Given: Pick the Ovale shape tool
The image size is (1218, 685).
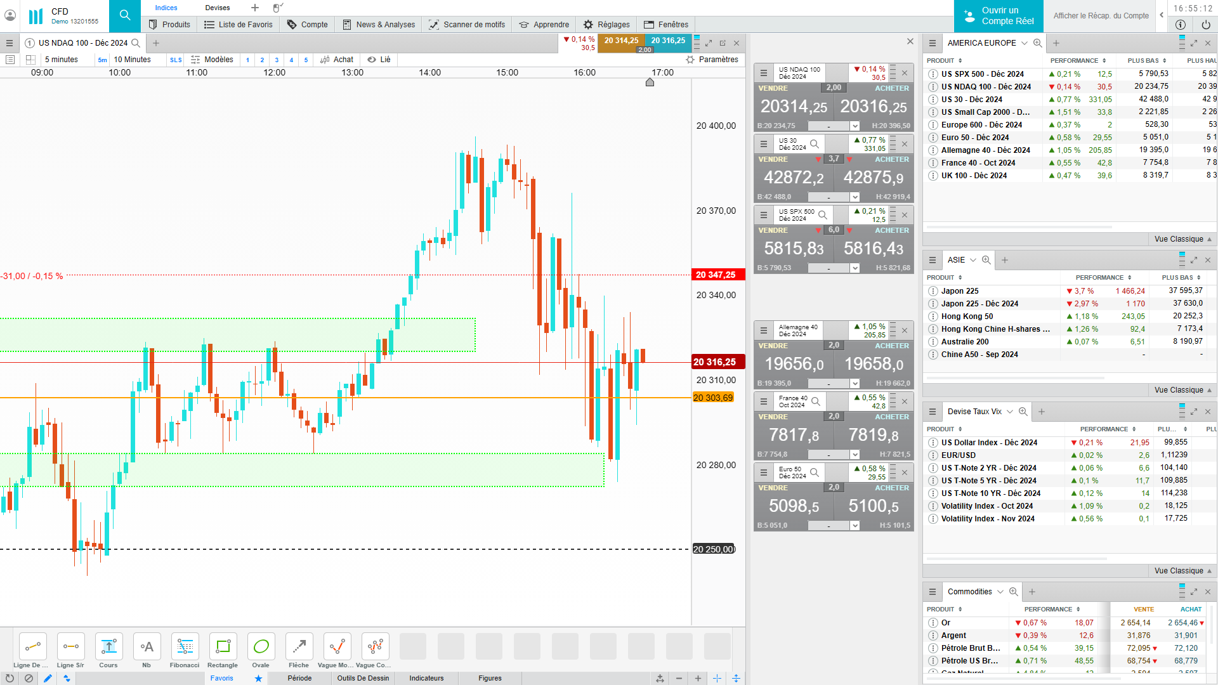Looking at the screenshot, I should [261, 647].
